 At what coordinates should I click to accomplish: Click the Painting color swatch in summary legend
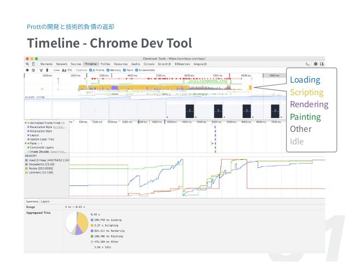click(92, 236)
